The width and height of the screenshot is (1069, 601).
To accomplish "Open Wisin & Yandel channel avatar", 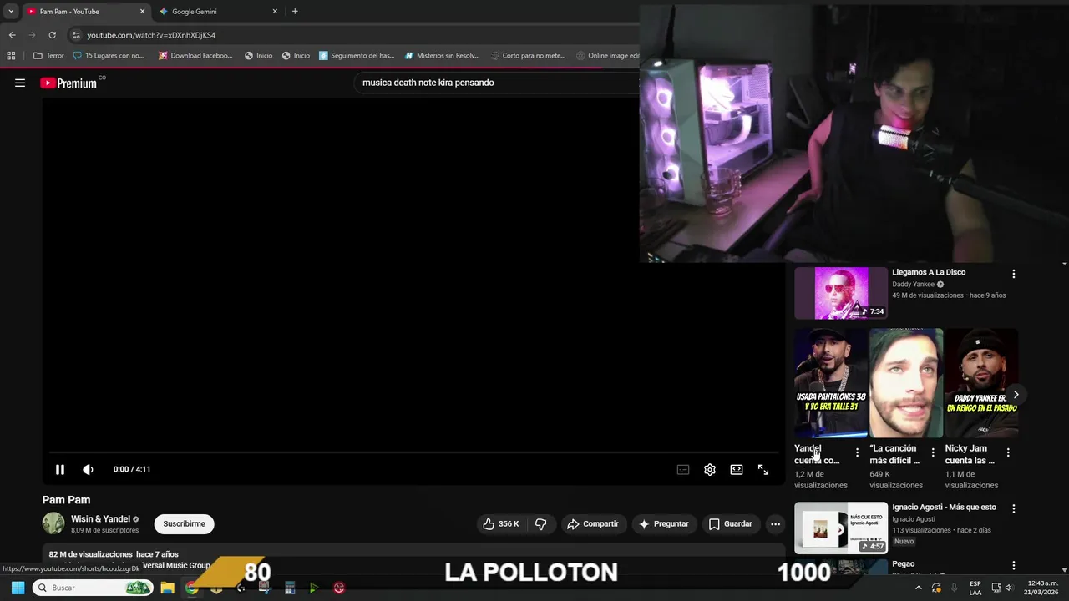I will point(53,523).
